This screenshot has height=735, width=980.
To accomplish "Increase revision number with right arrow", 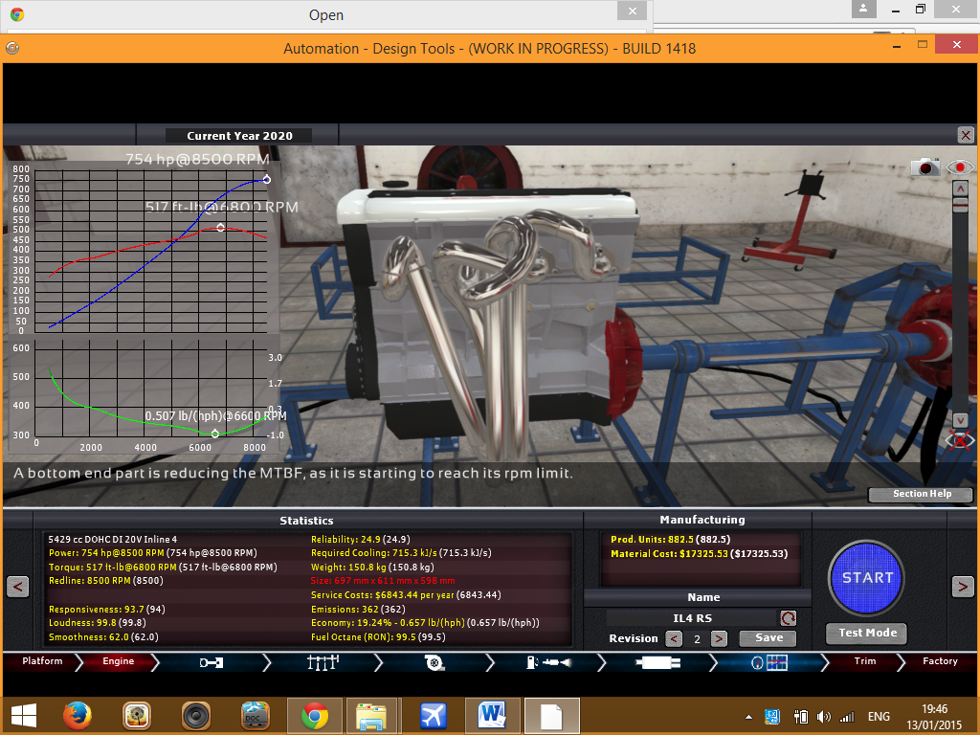I will [719, 638].
